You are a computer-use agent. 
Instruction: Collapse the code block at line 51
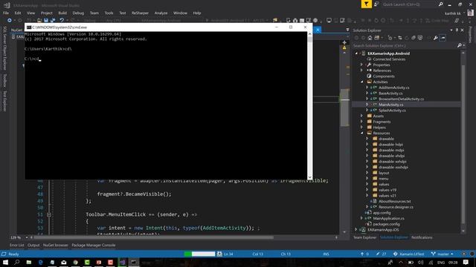coord(49,214)
